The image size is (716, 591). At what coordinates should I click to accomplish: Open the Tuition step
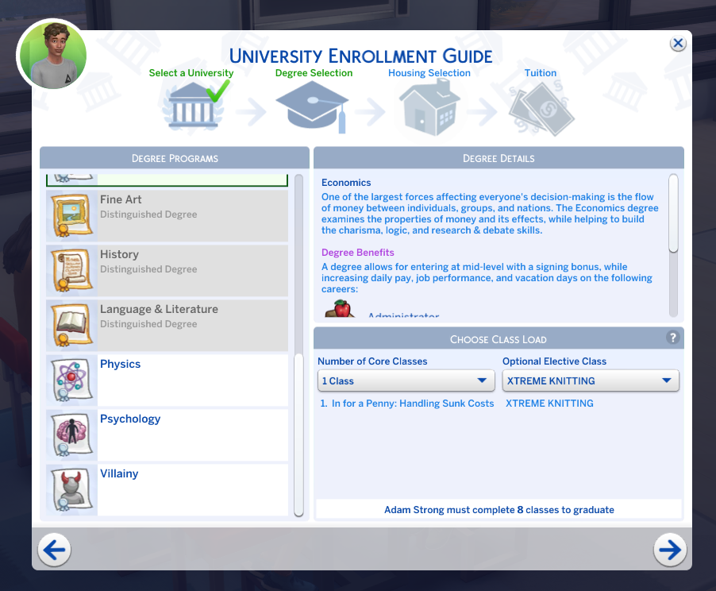coord(541,73)
